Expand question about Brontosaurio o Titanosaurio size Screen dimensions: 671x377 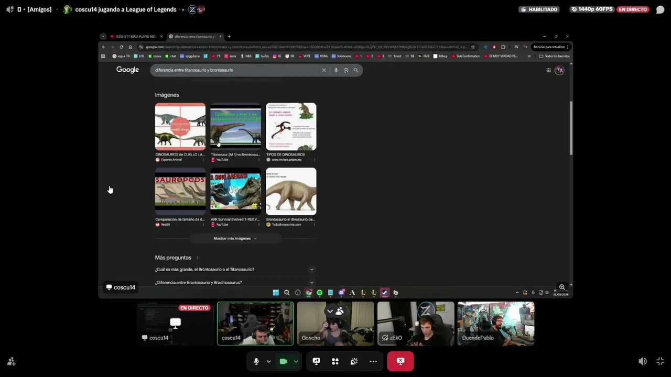[x=235, y=270]
